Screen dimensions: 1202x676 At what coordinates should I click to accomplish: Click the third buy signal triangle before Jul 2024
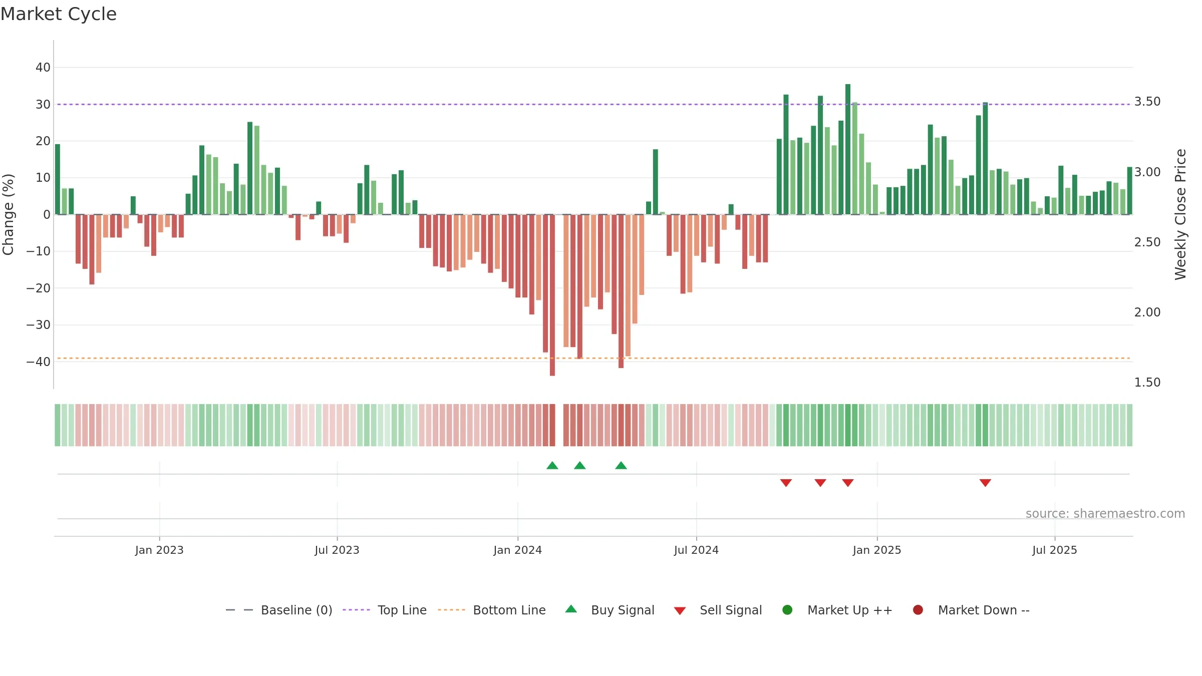click(621, 466)
